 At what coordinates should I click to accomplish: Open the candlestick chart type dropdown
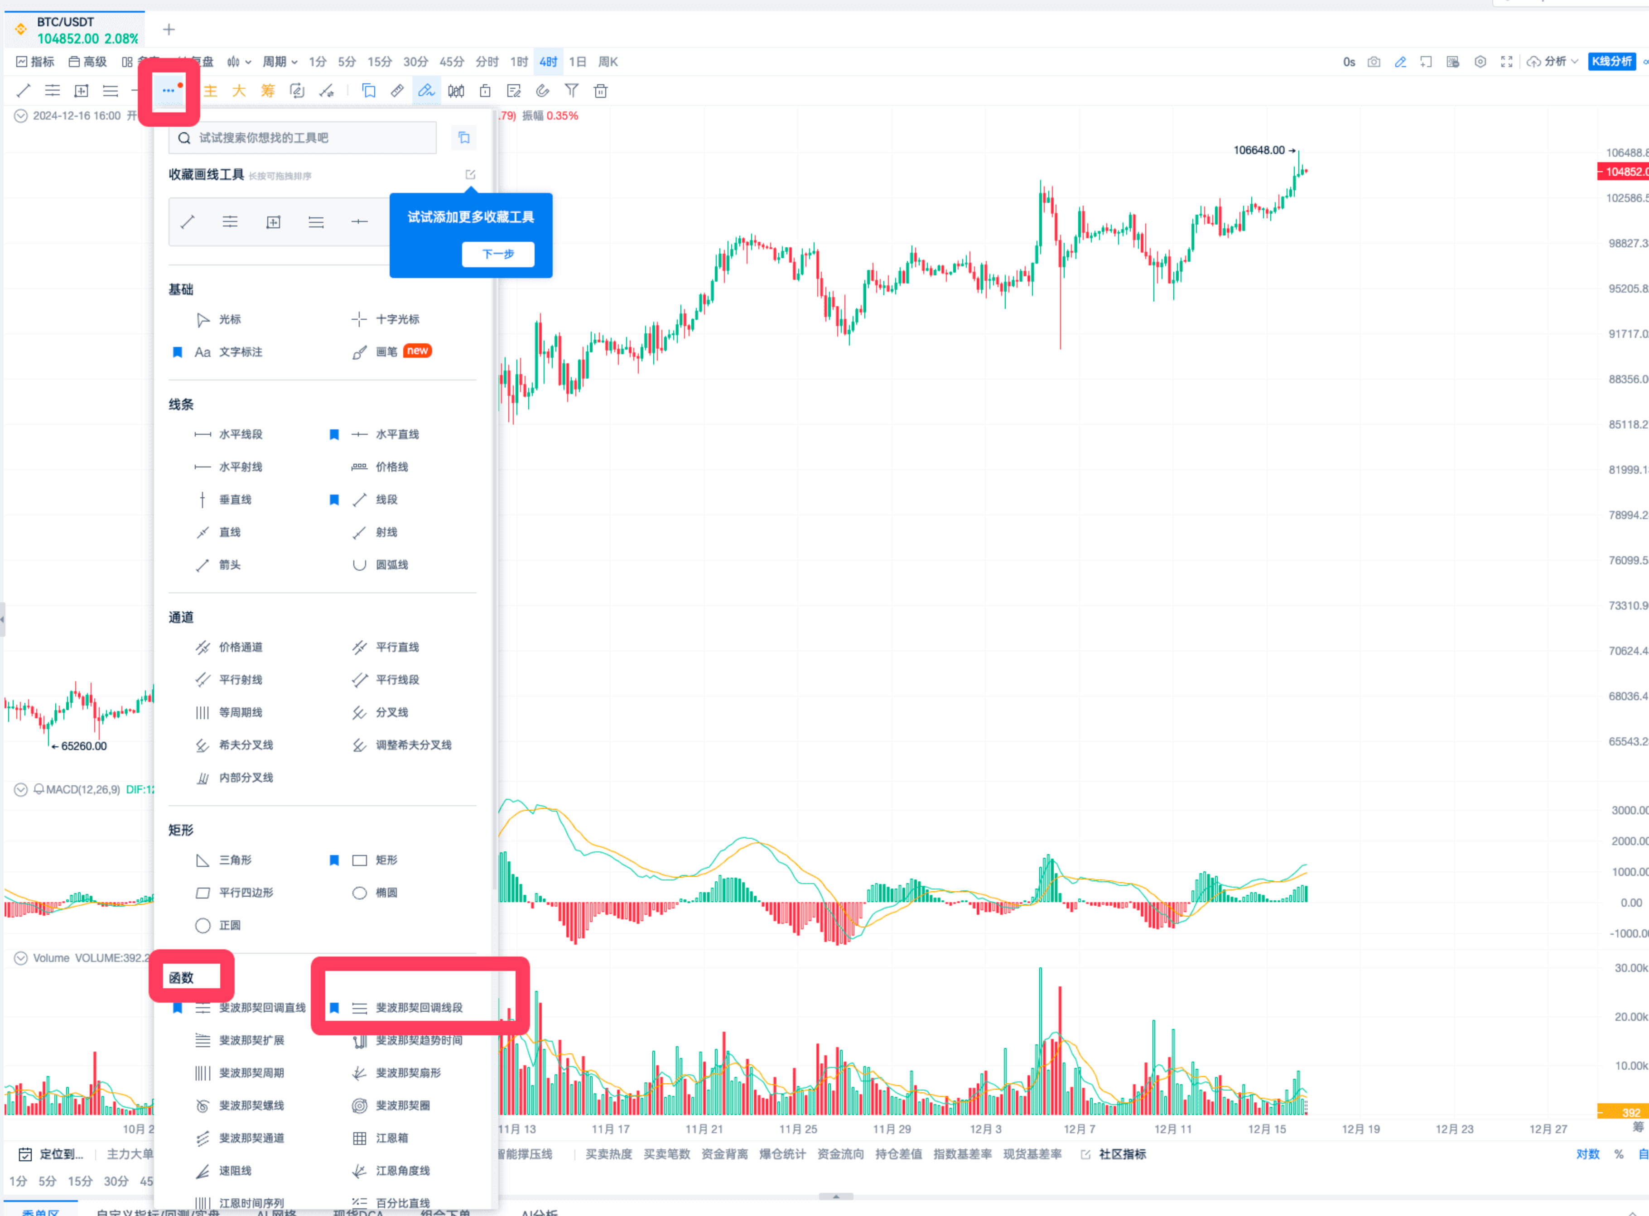click(x=238, y=62)
